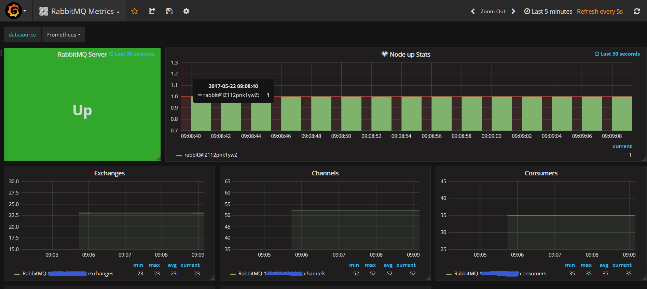647x289 pixels.
Task: Click Exchanges current value 23
Action: [197, 274]
